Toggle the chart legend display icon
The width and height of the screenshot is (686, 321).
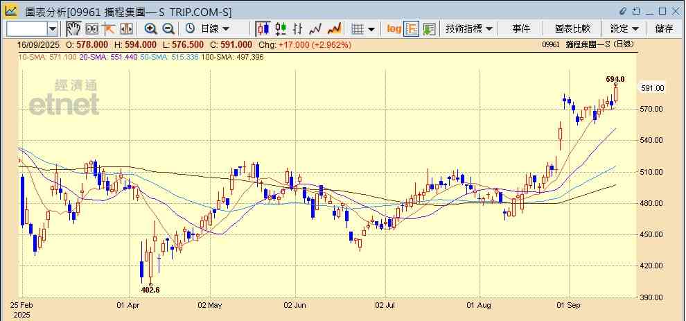(x=412, y=29)
